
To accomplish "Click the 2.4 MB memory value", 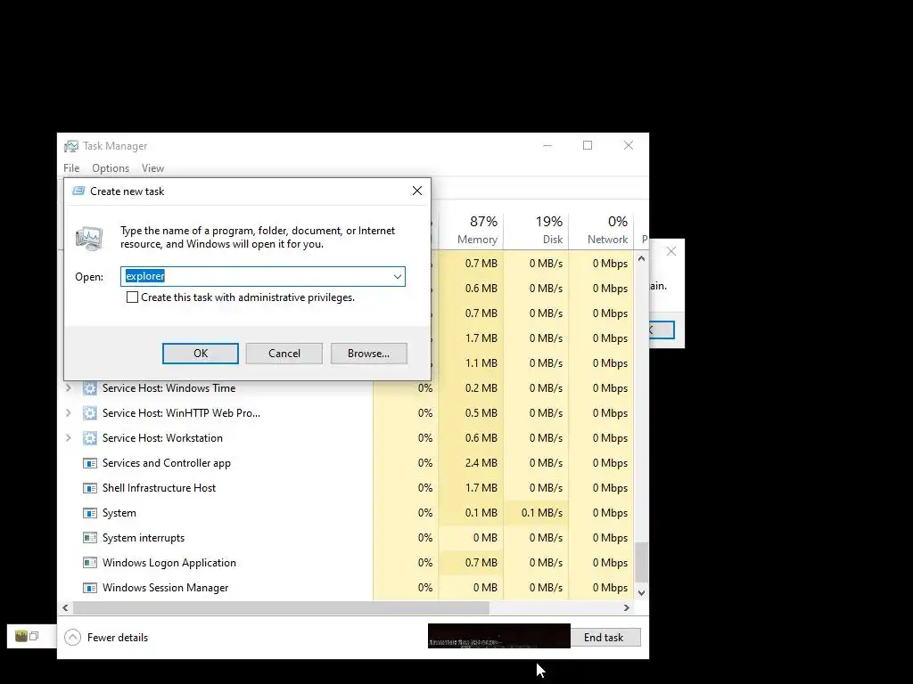I will 481,463.
